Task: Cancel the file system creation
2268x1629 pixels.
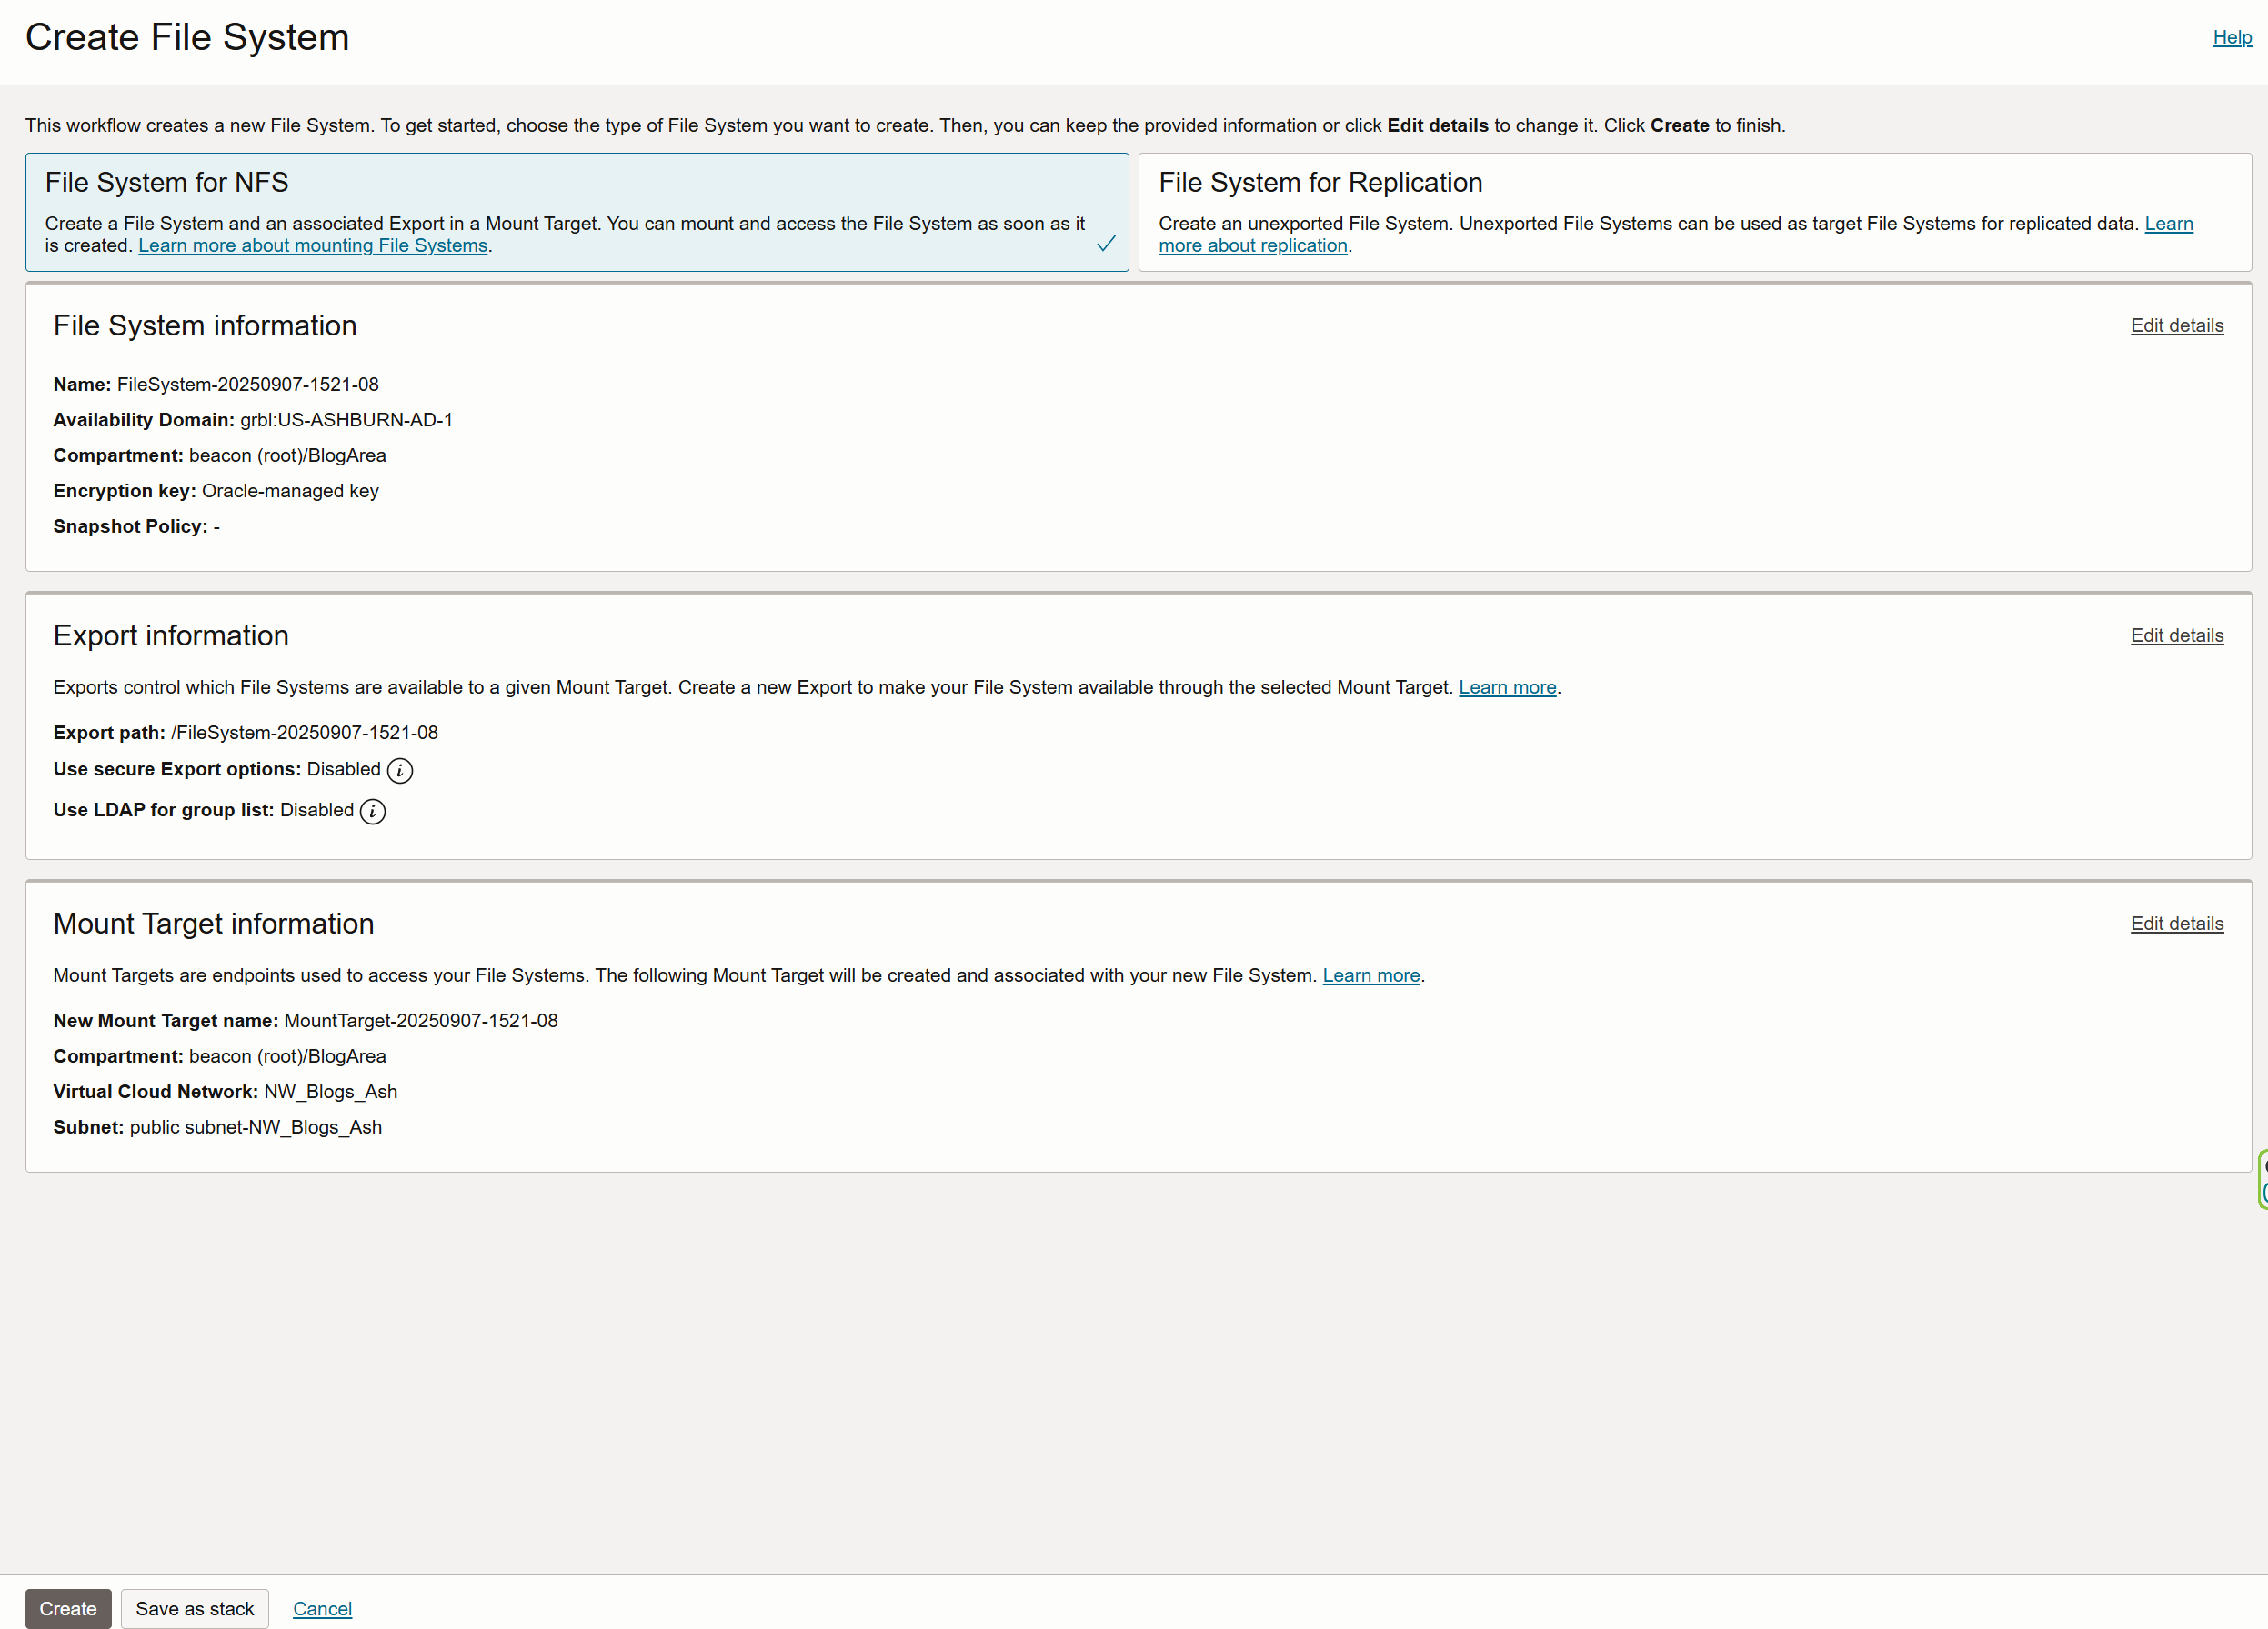Action: tap(322, 1608)
